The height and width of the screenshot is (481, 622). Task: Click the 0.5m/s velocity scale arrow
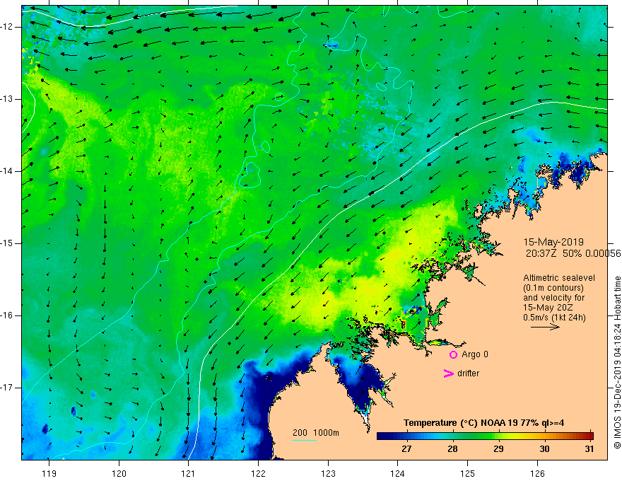[x=545, y=327]
